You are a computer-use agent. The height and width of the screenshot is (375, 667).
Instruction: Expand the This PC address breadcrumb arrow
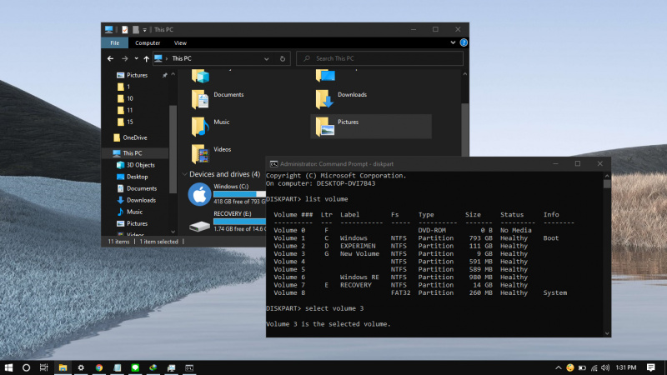pyautogui.click(x=166, y=58)
